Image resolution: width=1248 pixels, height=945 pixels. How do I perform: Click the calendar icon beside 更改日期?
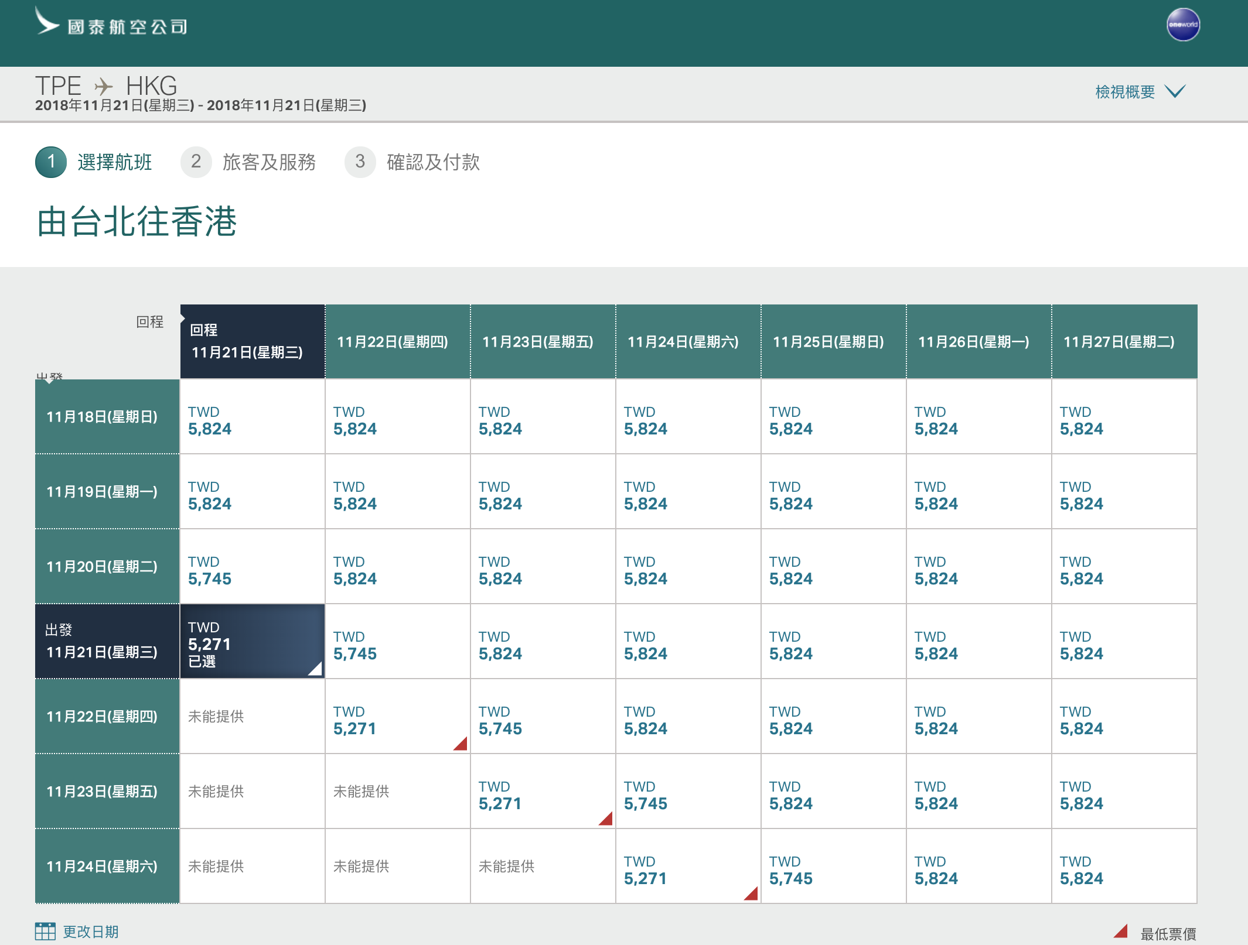(x=45, y=931)
